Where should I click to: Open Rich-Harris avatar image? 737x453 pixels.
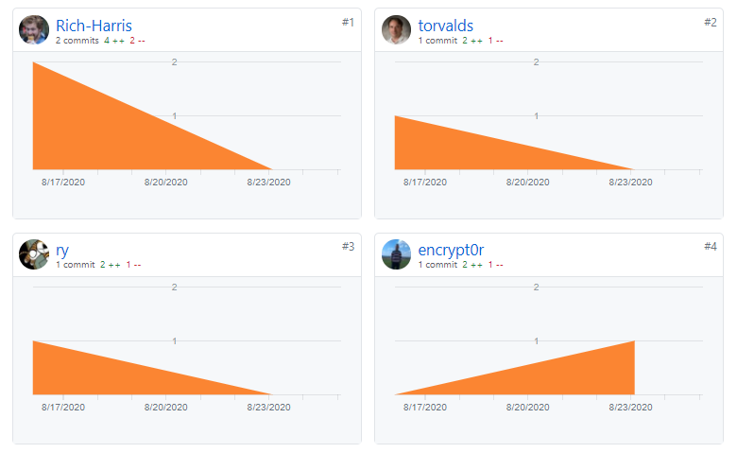34,29
